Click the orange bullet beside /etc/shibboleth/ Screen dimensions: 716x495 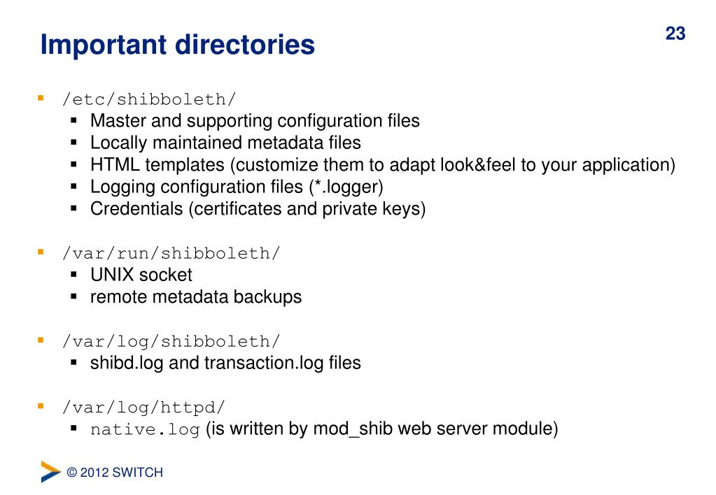click(41, 98)
